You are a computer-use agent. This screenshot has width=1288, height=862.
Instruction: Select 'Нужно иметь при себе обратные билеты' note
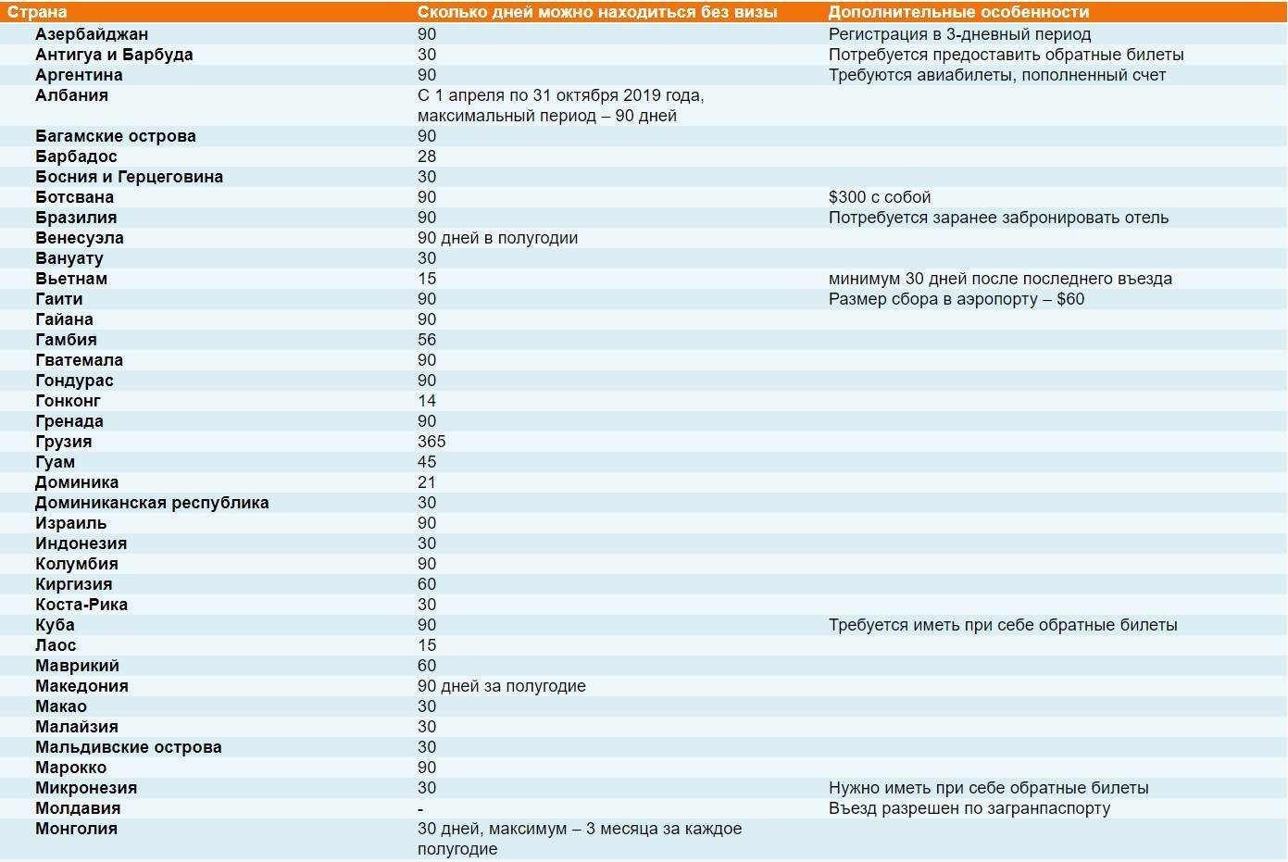click(988, 788)
